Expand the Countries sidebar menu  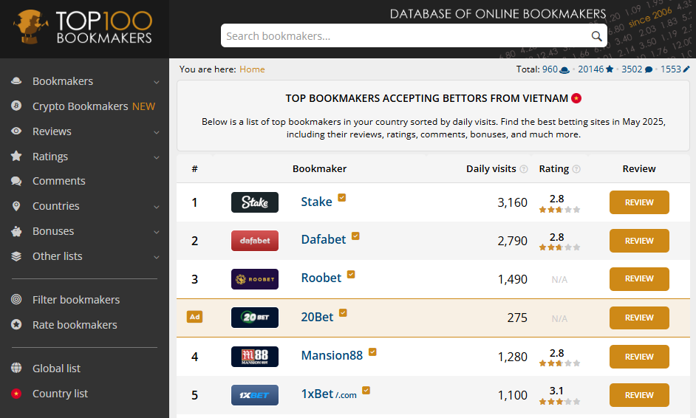click(84, 206)
